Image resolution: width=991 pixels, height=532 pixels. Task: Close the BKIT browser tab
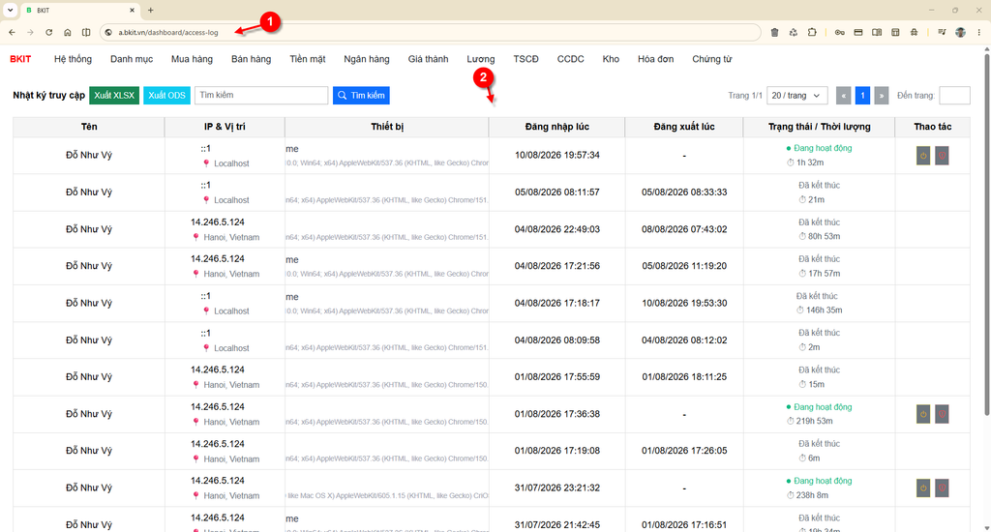132,10
